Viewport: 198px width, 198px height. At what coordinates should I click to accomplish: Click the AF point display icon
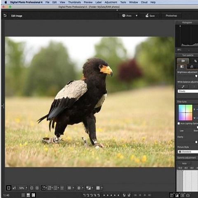click(x=79, y=188)
